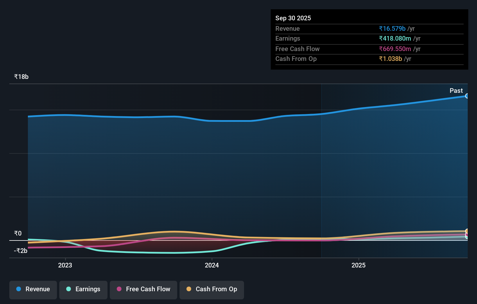Click the Past section label
This screenshot has width=477, height=304.
(456, 91)
